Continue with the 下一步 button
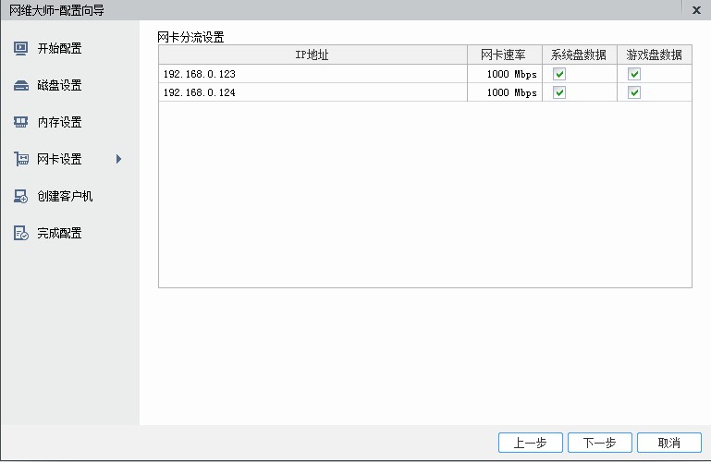 (x=599, y=443)
